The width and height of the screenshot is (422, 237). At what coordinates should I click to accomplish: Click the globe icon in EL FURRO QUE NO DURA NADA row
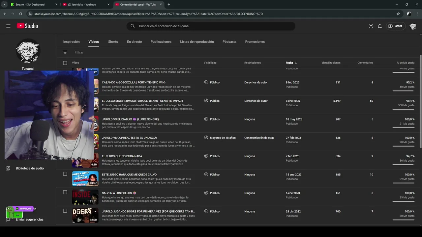point(206,156)
